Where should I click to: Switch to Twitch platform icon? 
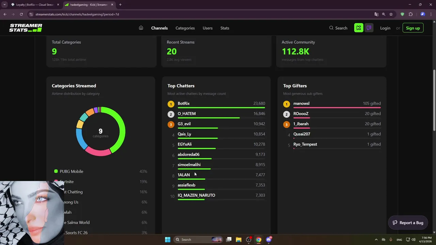click(x=369, y=28)
